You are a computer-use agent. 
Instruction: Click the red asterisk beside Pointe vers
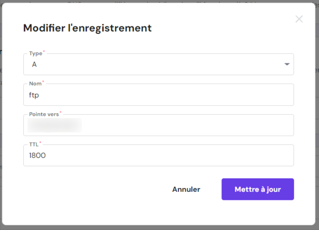click(x=60, y=112)
